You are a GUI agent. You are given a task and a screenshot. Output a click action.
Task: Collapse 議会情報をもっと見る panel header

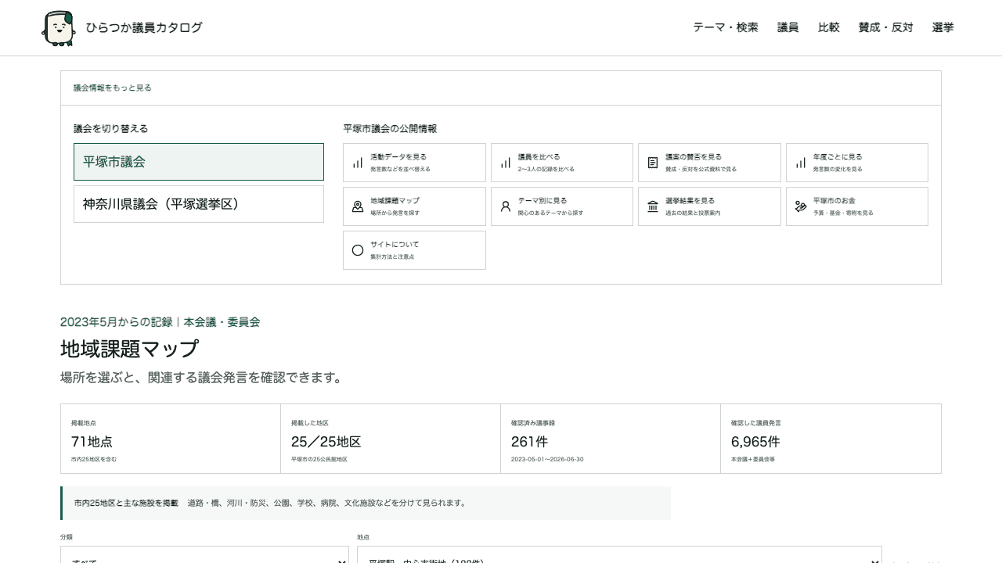coord(501,88)
